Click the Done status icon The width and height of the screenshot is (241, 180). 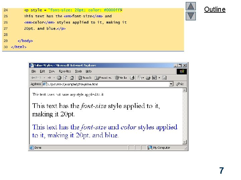[x=31, y=148]
